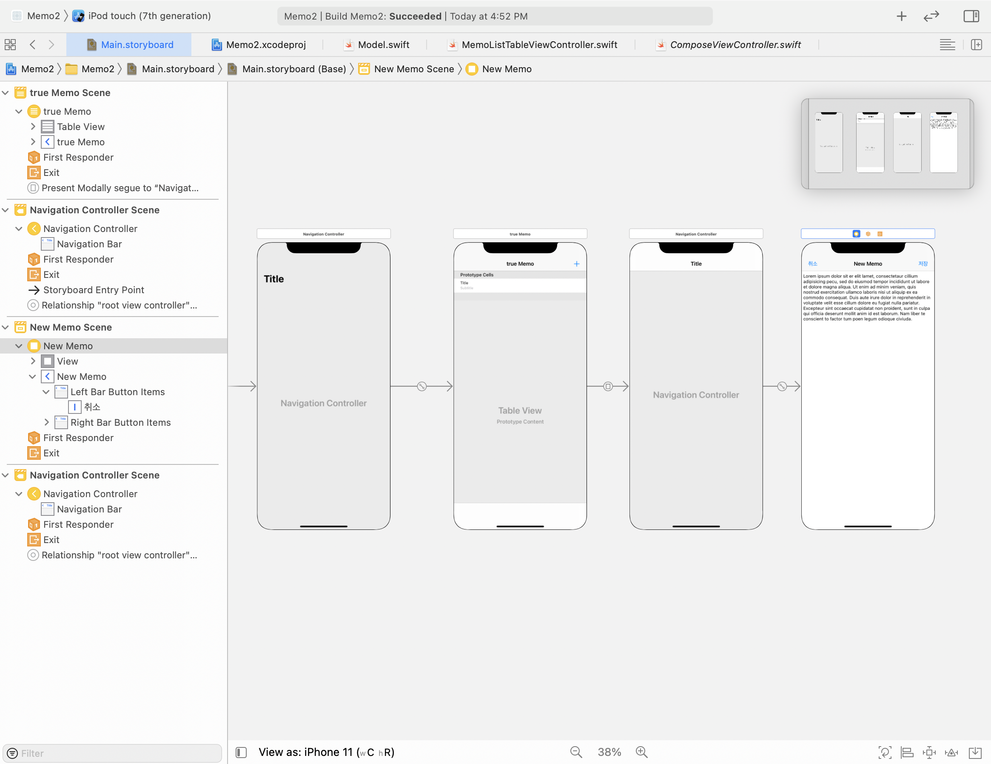Open the ComposeViewController.swift tab
The height and width of the screenshot is (764, 991).
[x=735, y=45]
